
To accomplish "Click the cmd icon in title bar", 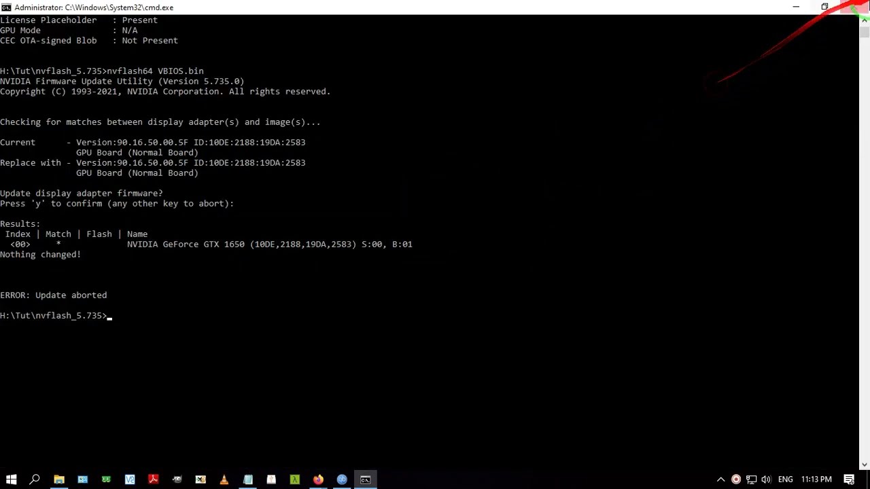I will (6, 7).
